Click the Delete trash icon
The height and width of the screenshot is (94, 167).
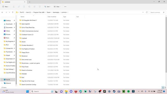point(40,7)
